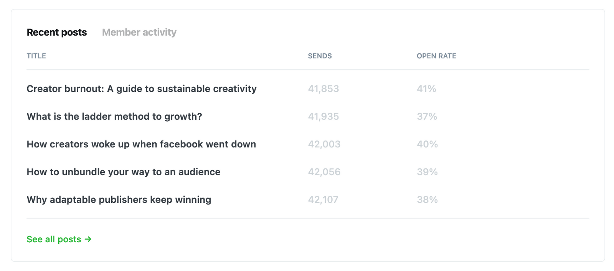Open the adaptable publishers post
The image size is (614, 271).
click(119, 200)
